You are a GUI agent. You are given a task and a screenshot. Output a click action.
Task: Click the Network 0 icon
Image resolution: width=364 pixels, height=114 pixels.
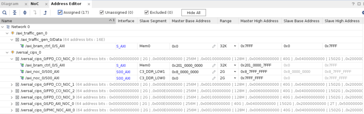coord(8,27)
